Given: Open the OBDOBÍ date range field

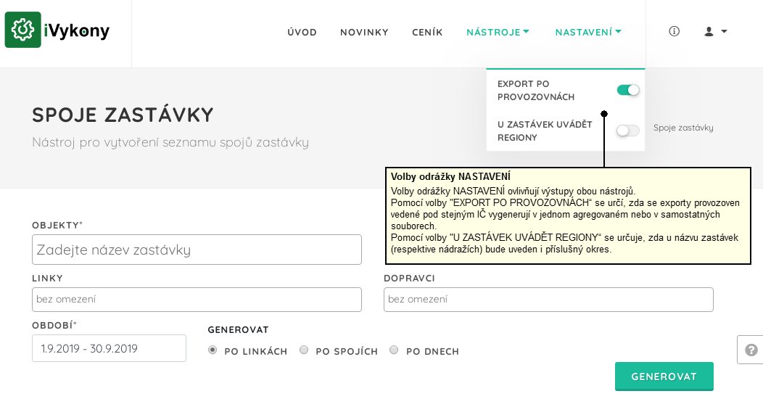Looking at the screenshot, I should pos(109,348).
